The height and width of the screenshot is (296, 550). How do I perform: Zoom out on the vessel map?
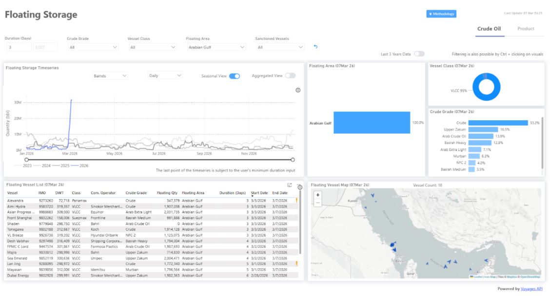pos(318,202)
